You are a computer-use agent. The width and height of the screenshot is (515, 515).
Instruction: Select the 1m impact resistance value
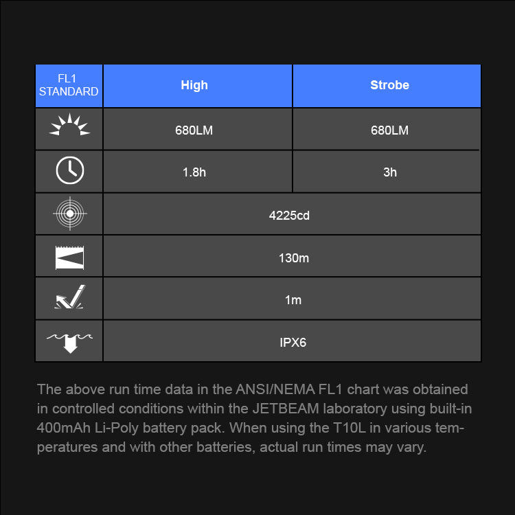293,300
